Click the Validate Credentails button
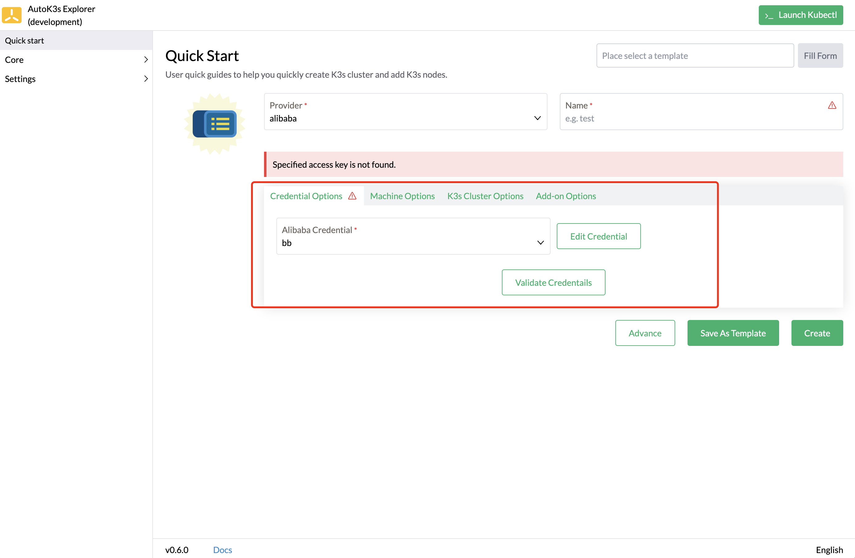 [x=553, y=282]
